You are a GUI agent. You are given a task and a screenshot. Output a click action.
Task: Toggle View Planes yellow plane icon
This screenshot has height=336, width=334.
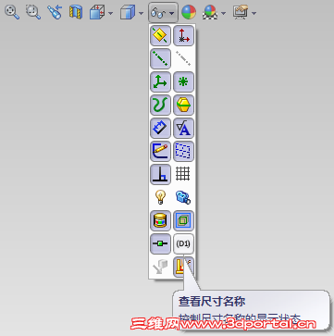[x=160, y=36]
